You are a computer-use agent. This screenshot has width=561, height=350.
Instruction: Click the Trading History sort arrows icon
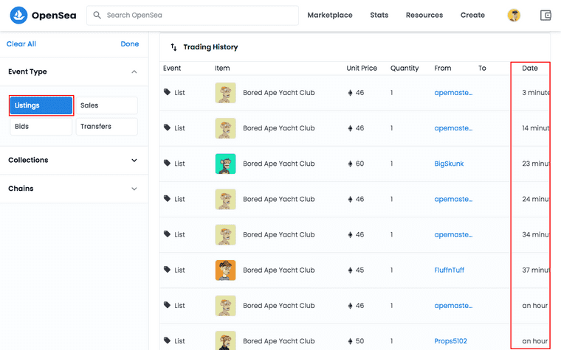[173, 47]
